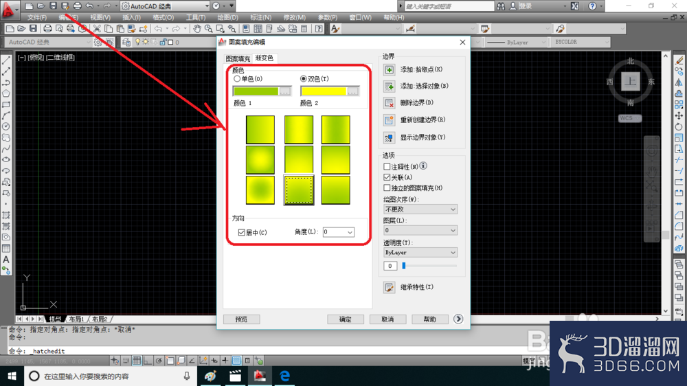This screenshot has width=687, height=386.
Task: Select the Two color (双色) radio button
Action: pos(303,79)
